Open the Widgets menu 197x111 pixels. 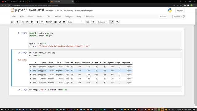[x=69, y=16]
